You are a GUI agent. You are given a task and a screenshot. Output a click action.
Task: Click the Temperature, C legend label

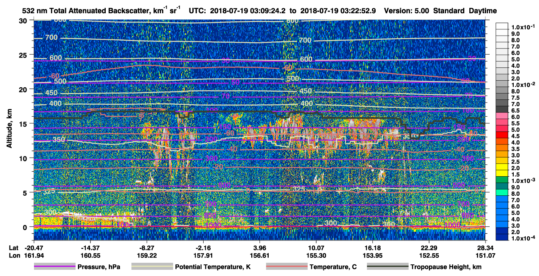click(333, 267)
